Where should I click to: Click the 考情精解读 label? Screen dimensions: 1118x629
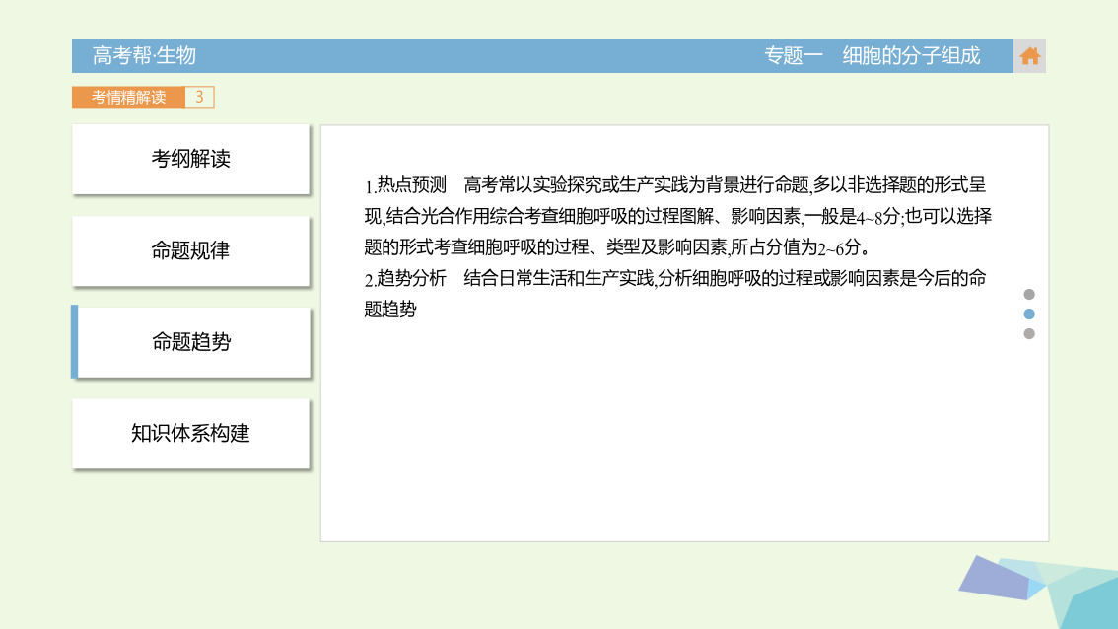click(x=128, y=97)
